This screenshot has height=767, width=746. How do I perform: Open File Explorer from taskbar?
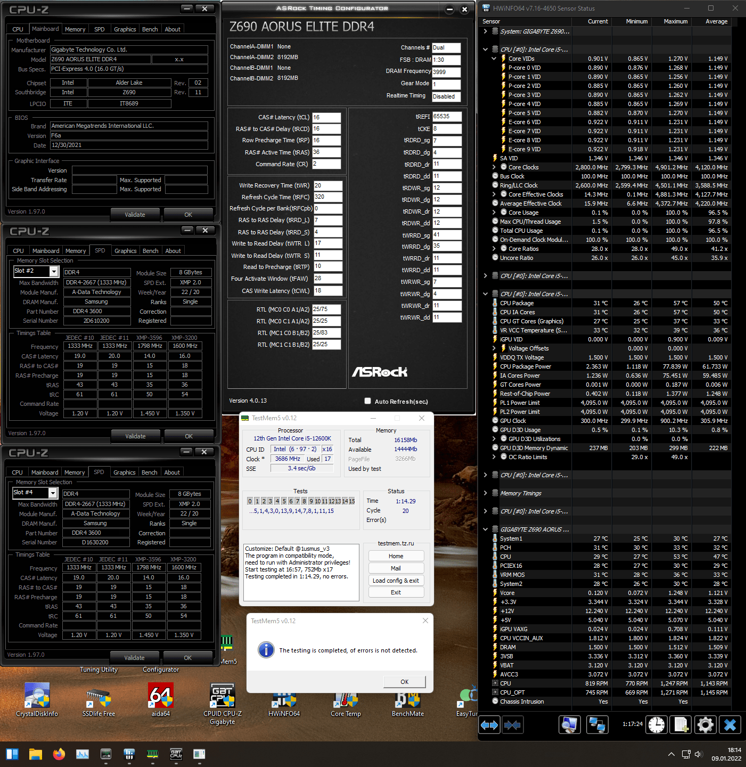click(x=36, y=754)
